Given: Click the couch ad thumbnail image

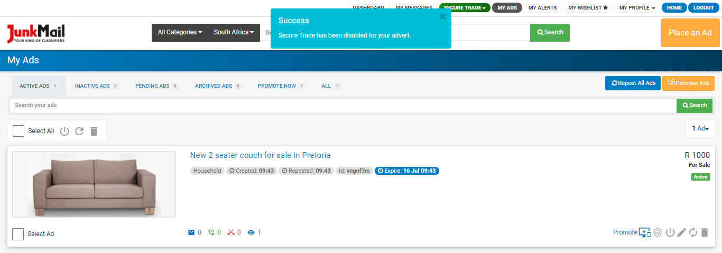Looking at the screenshot, I should click(x=94, y=184).
